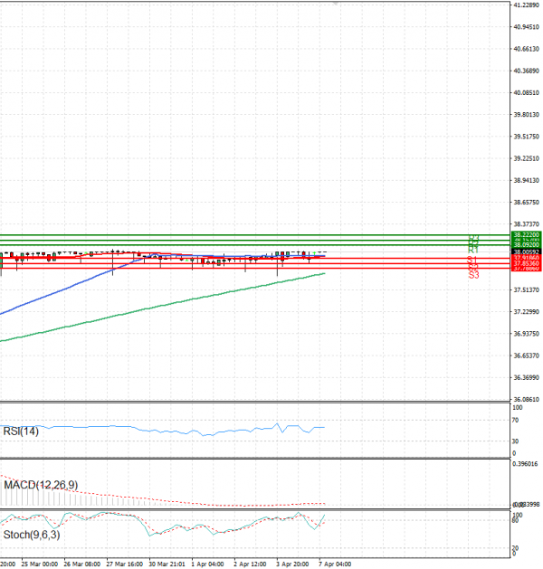Screen dimensions: 543x569
Task: Click the 38.94130 price axis label
Action: click(x=527, y=180)
